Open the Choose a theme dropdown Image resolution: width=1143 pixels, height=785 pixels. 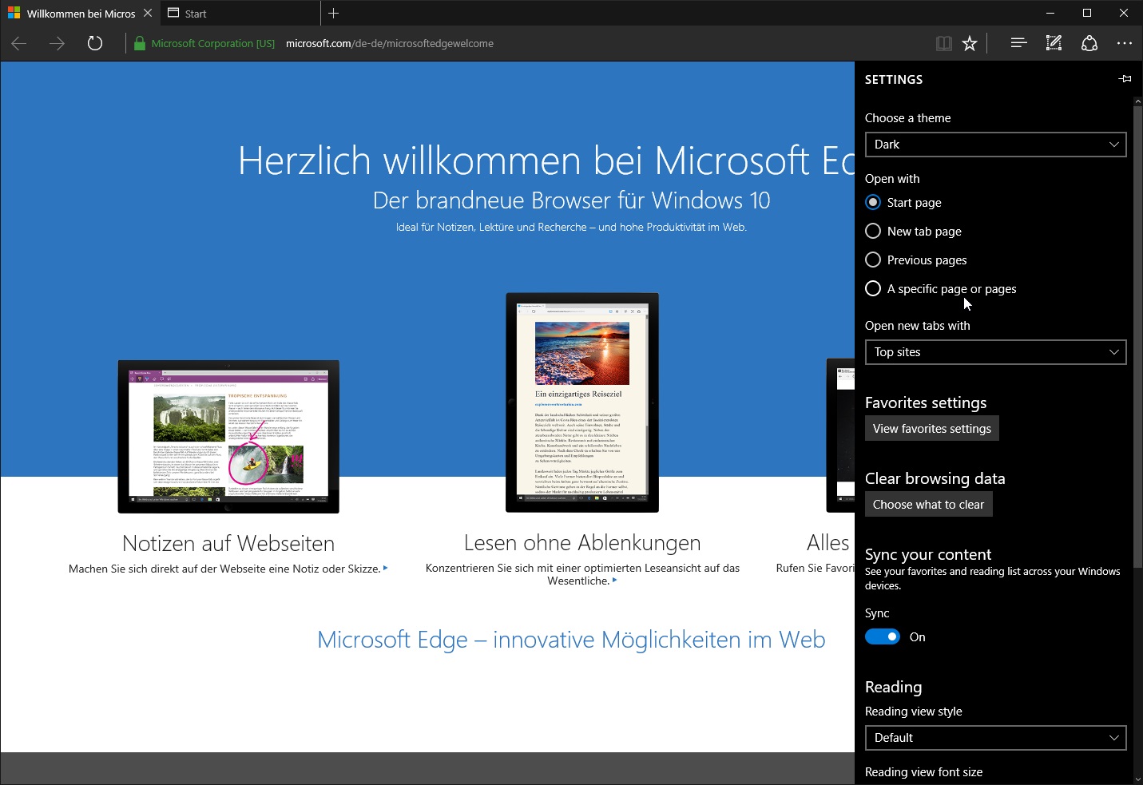click(x=995, y=145)
